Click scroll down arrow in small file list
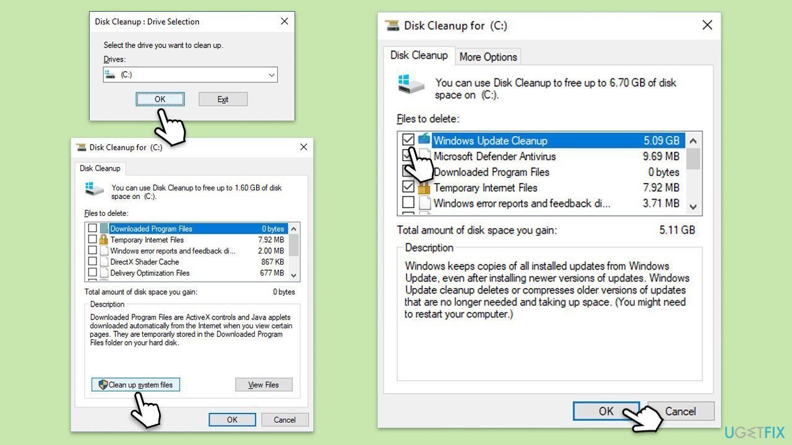 pos(294,275)
